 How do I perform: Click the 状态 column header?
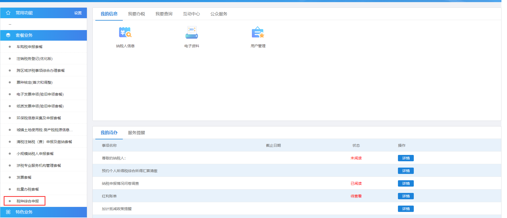pos(356,145)
